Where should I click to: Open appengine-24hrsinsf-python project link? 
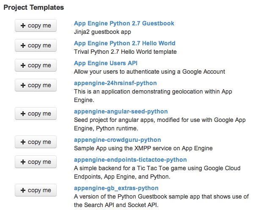tap(115, 83)
